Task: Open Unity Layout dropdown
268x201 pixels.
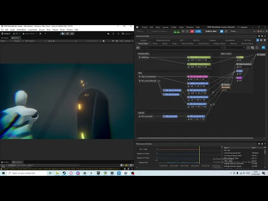Action: [x=127, y=33]
